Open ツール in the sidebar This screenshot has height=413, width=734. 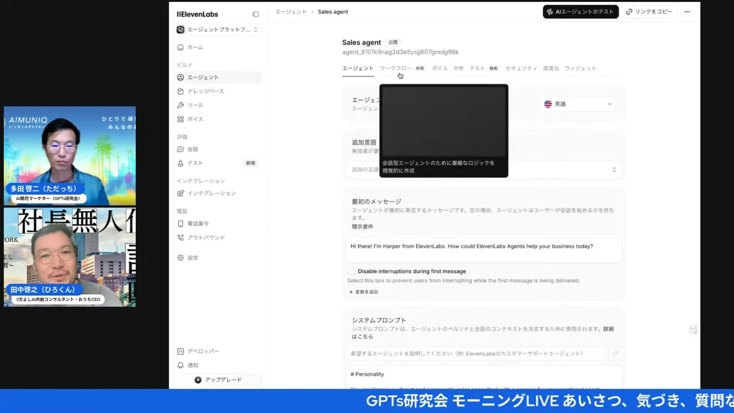[218, 105]
